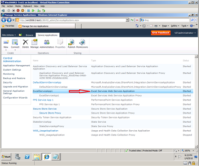Viewport: 199px width, 166px height.
Task: Open the Action menu
Action: tap(10, 6)
